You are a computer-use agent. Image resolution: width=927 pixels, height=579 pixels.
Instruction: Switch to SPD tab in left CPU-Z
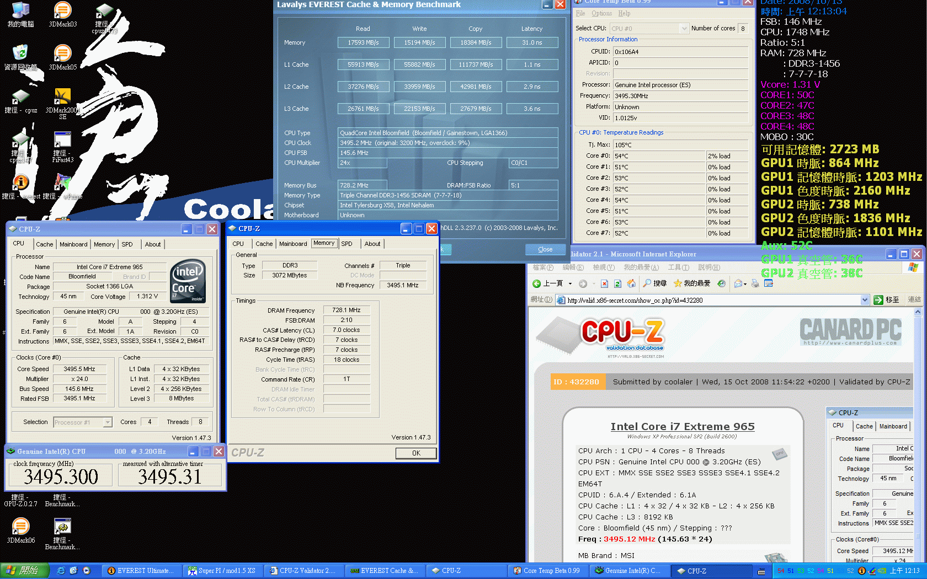127,244
